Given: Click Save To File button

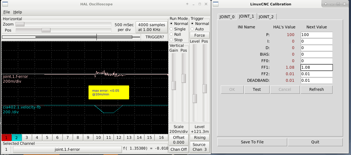Looking at the screenshot, I should point(252,142).
